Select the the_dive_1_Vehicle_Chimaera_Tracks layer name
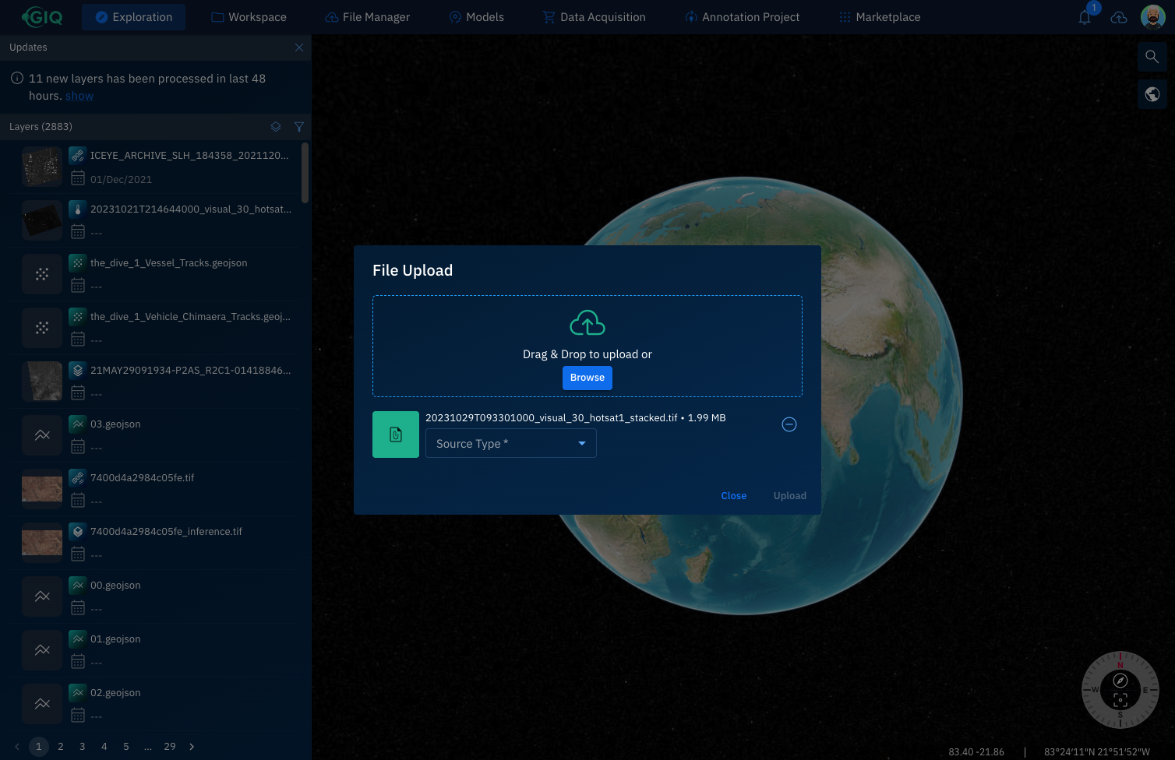 coord(190,317)
